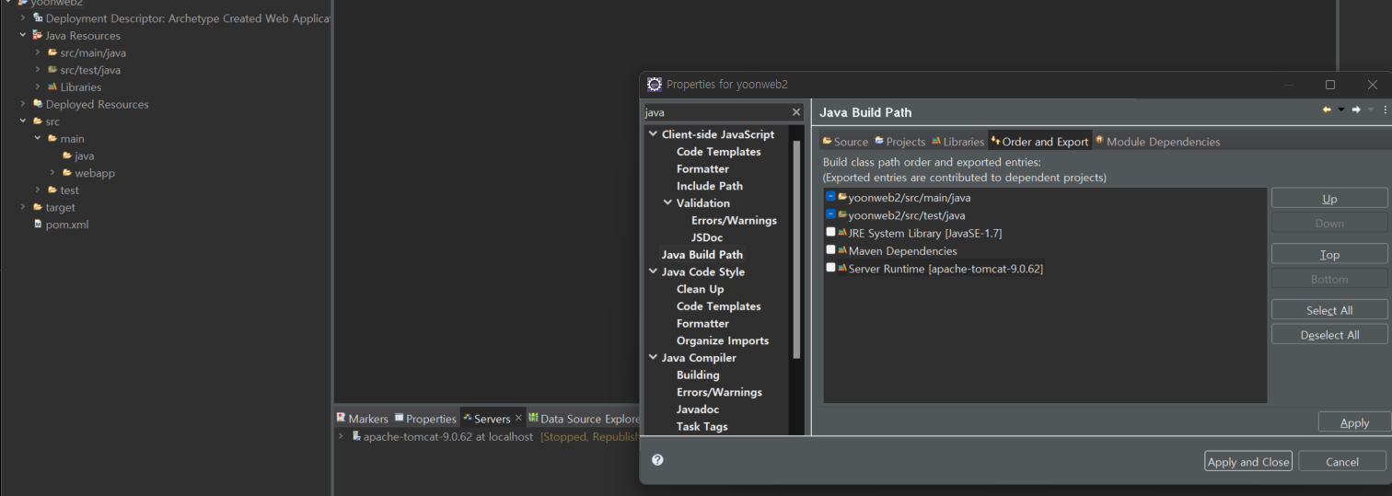The height and width of the screenshot is (496, 1392).
Task: Click the Apply button
Action: point(1354,421)
